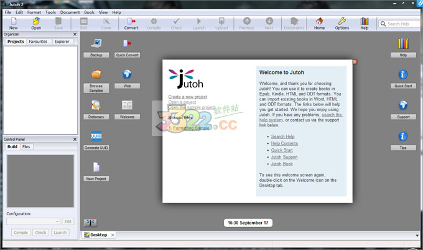This screenshot has height=250, width=423.
Task: Open the Format menu
Action: [x=34, y=12]
